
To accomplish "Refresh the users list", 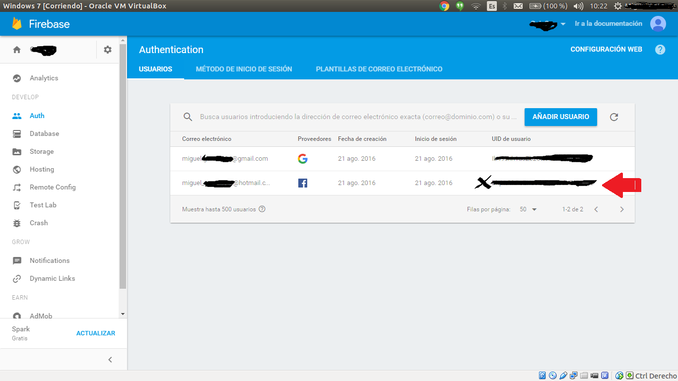I will coord(614,117).
